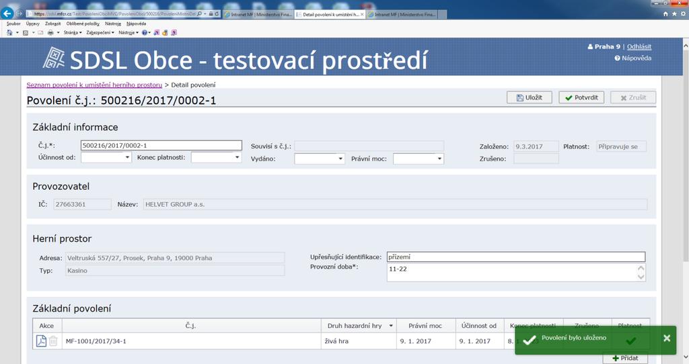Click the Potvrdit button

coord(581,97)
